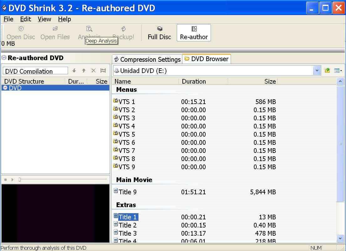Image resolution: width=346 pixels, height=251 pixels.
Task: Click the Re-authored DVD panel disc icon
Action: point(4,58)
